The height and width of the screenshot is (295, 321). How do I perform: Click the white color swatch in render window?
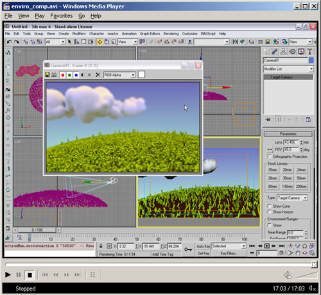coord(141,74)
